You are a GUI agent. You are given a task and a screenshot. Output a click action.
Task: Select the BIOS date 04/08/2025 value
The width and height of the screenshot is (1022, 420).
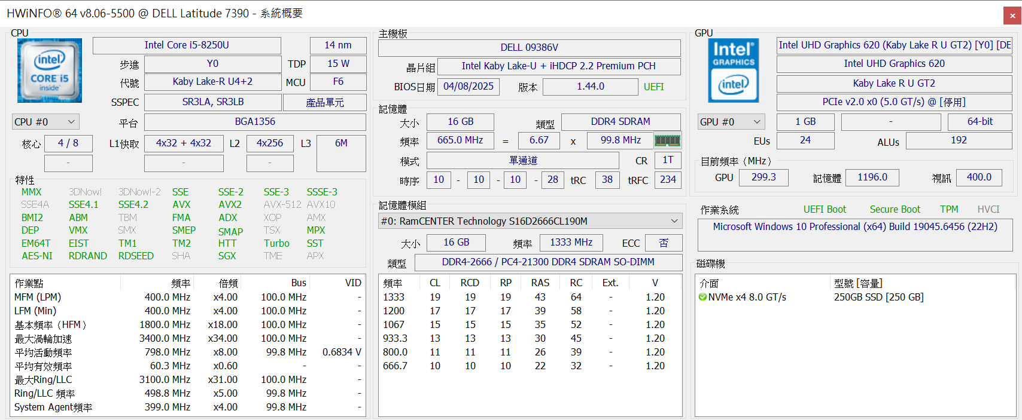coord(469,87)
